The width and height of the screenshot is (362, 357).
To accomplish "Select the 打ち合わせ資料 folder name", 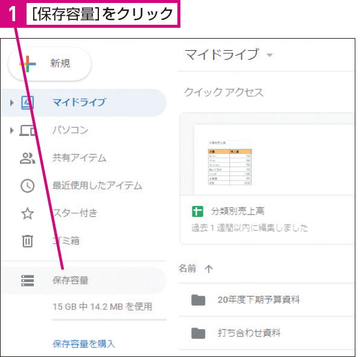I will point(249,333).
